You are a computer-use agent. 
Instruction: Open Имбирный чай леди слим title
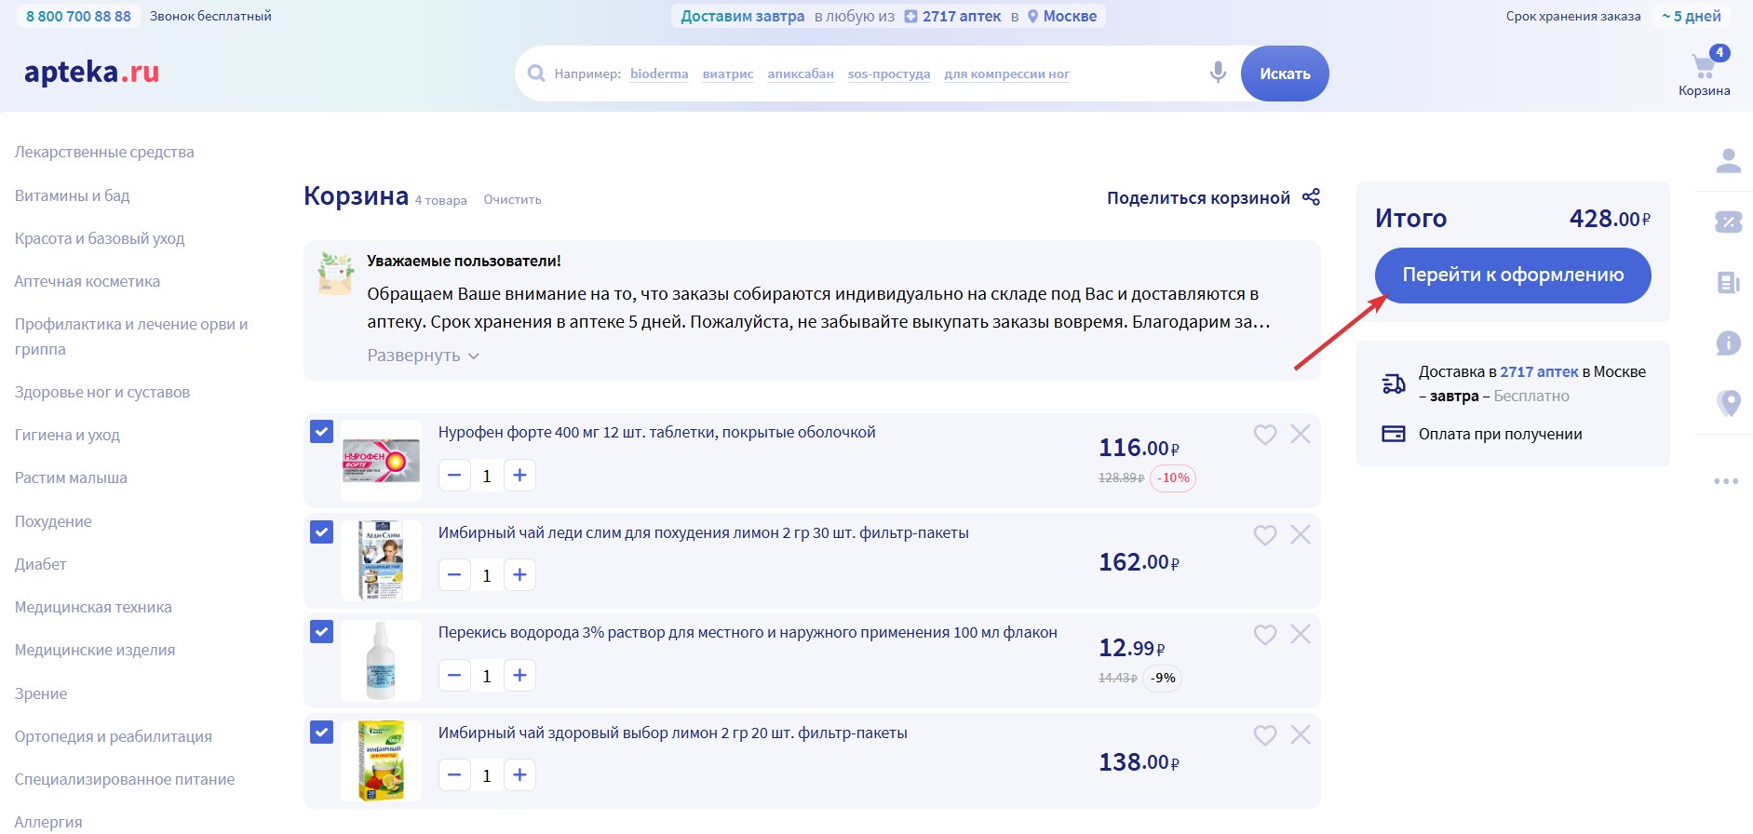pos(704,532)
